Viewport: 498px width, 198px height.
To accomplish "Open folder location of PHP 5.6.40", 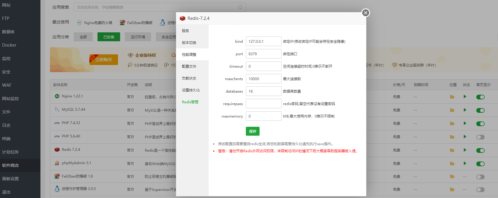I will (x=452, y=137).
